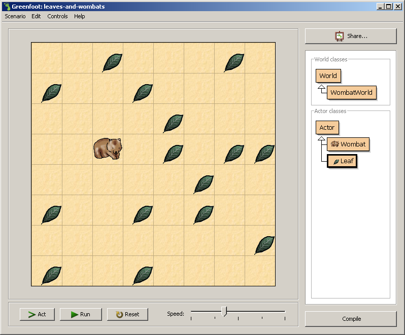Click the leaf directly above the wombat in top row
Screen dimensions: 405x335
[112, 63]
